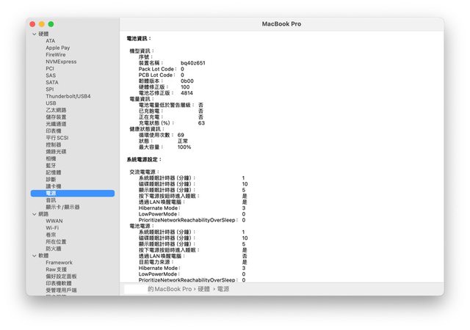Select 相機 in the sidebar
Viewport: 470px width, 330px height.
pyautogui.click(x=51, y=158)
